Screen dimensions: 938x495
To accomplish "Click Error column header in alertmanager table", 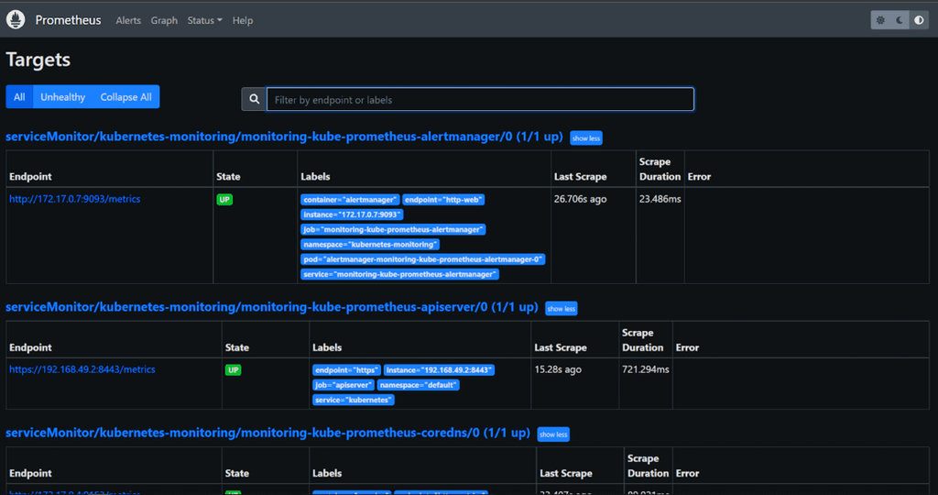I will (x=699, y=177).
